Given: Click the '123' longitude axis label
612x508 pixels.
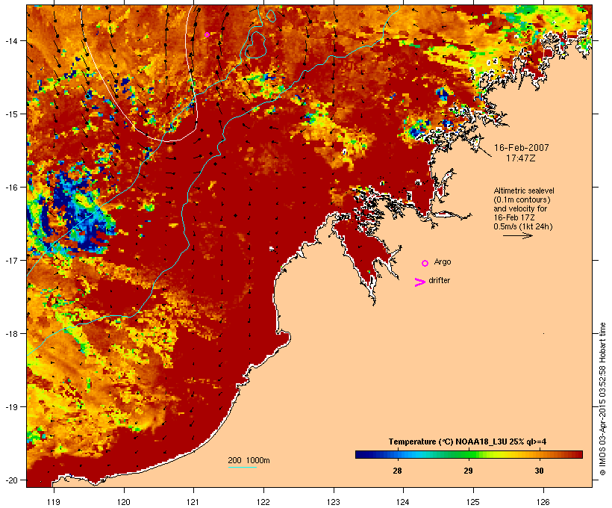Looking at the screenshot, I should (334, 502).
